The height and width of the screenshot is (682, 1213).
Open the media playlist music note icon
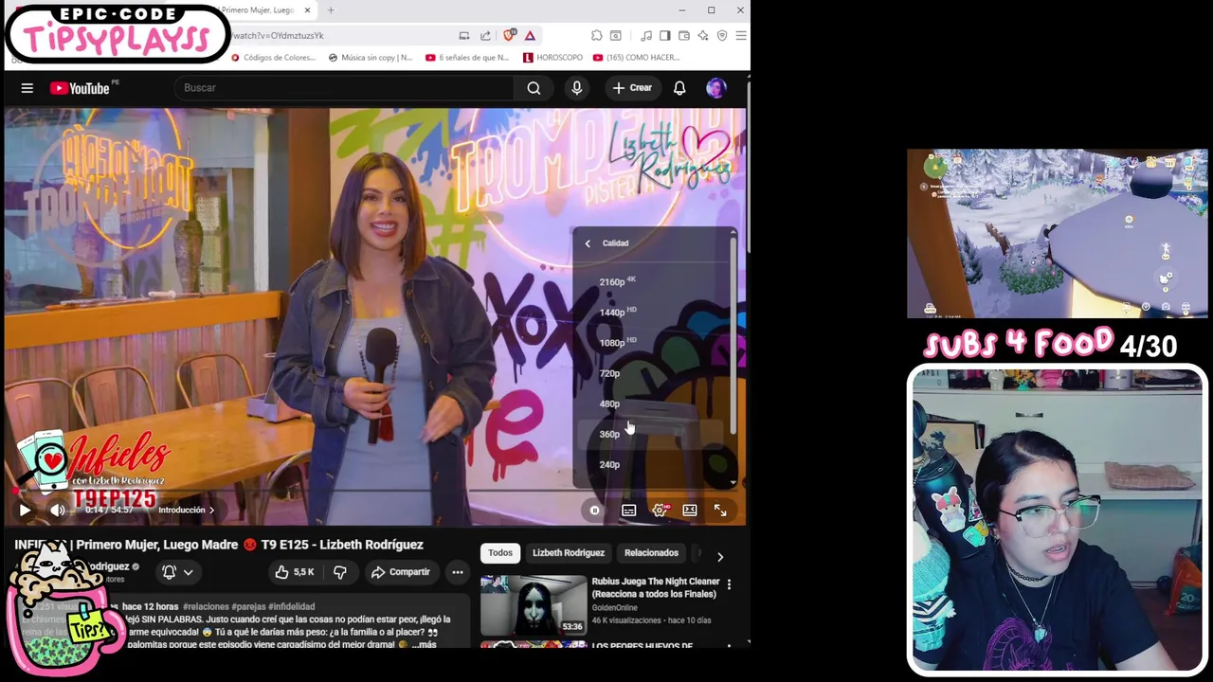pyautogui.click(x=645, y=36)
